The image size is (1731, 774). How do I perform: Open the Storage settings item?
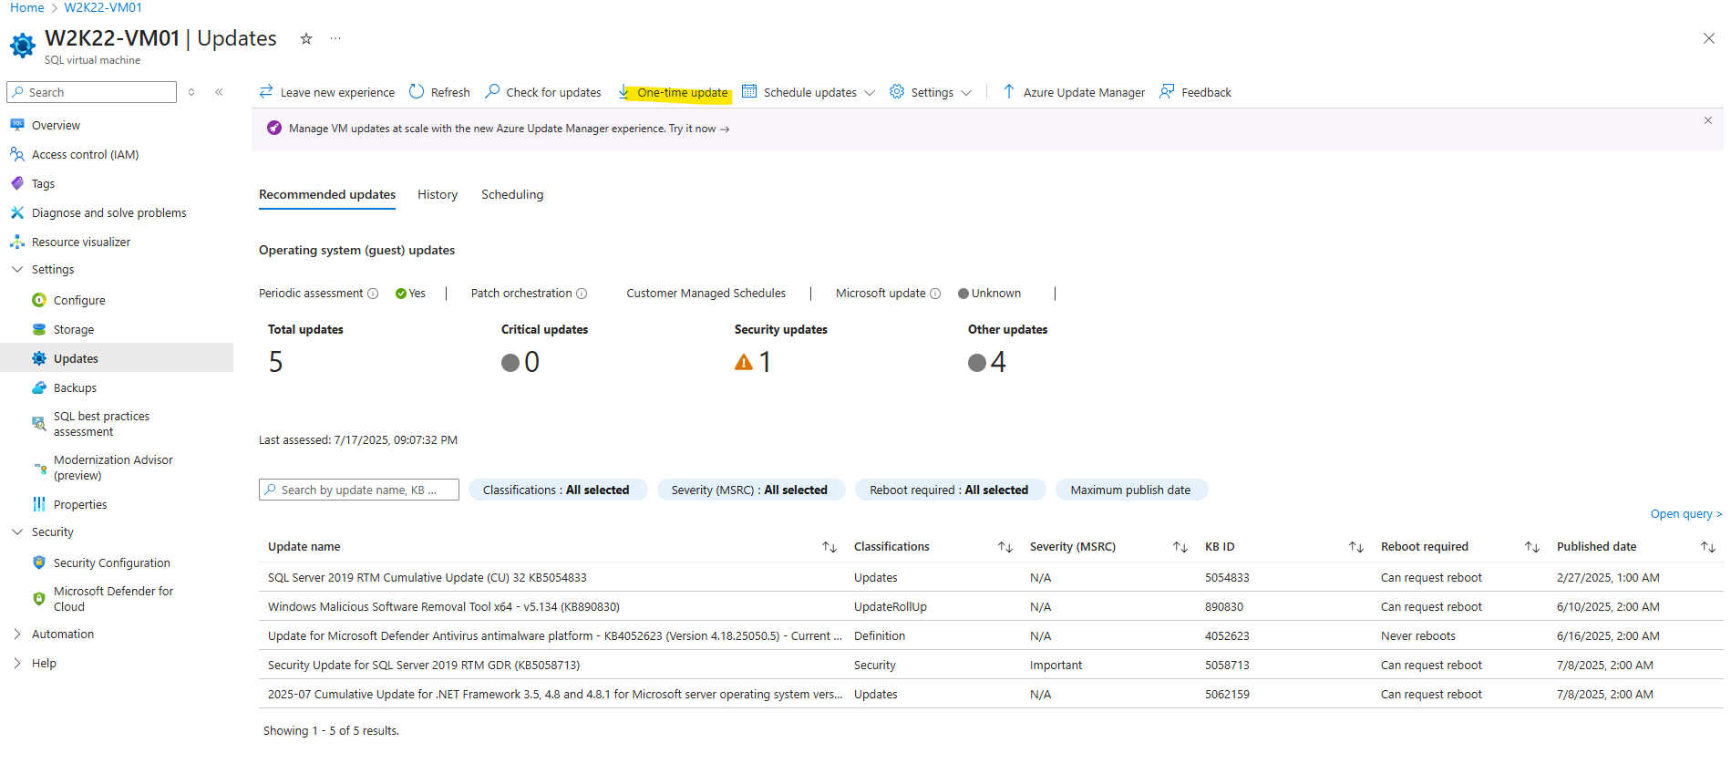point(74,329)
